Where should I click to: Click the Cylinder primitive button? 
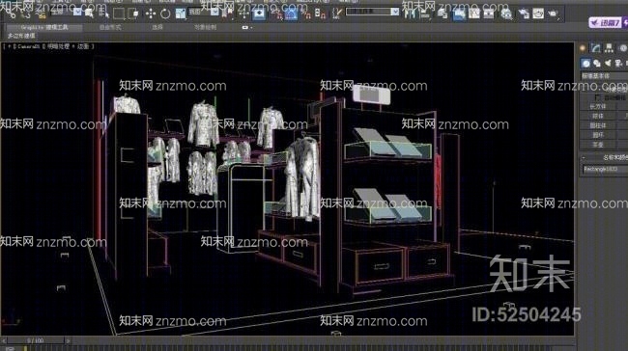tap(598, 125)
